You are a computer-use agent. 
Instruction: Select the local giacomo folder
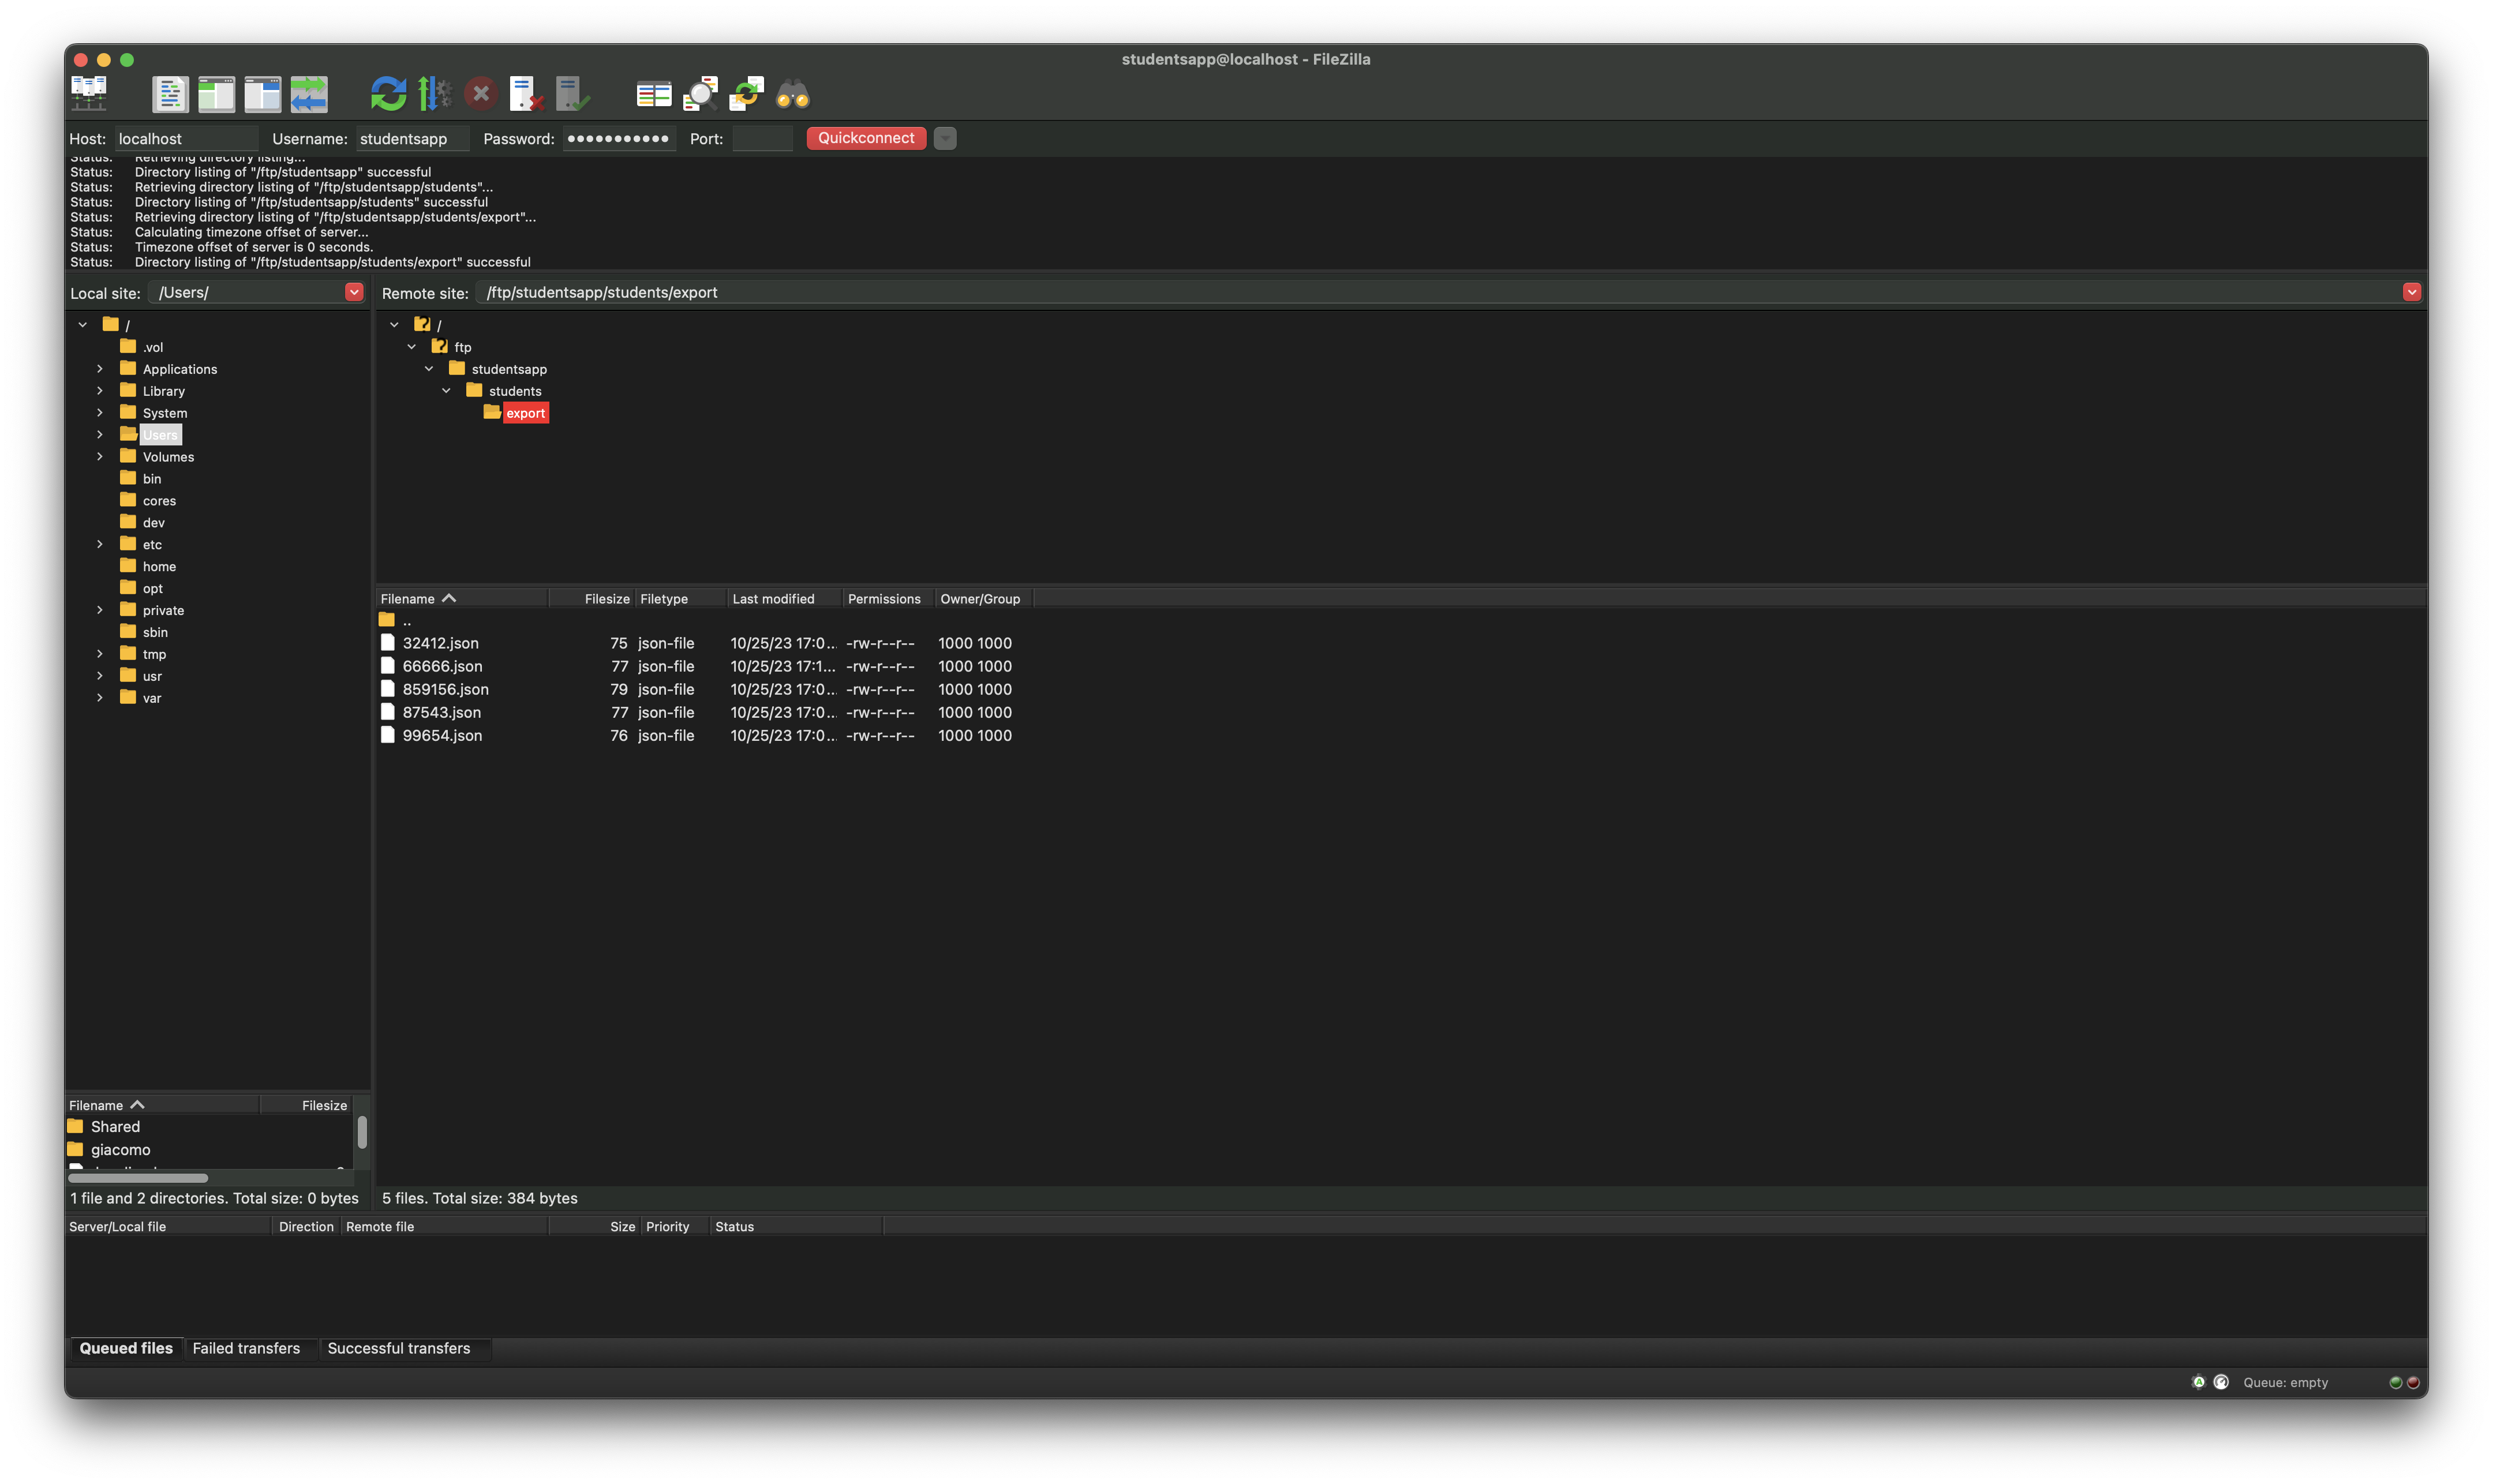(x=120, y=1150)
